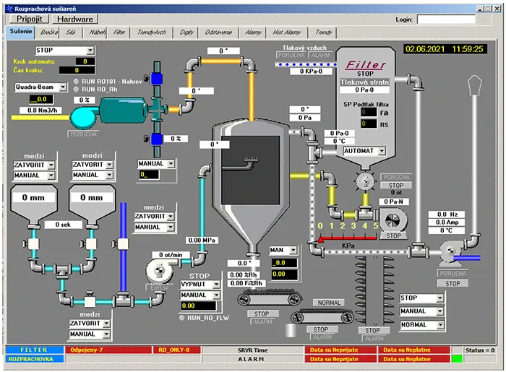
Task: Toggle RUN RO_Rh indicator
Action: point(76,89)
